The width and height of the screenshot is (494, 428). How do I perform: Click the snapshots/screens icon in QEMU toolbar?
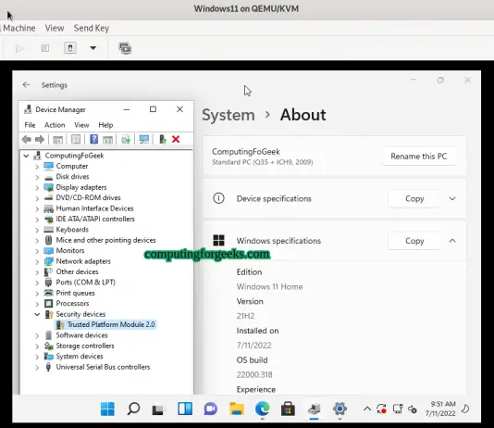(125, 48)
